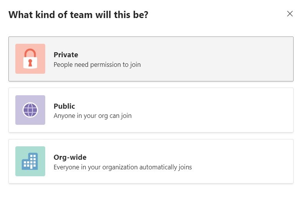The height and width of the screenshot is (197, 307).
Task: Click the blue building icon for Org-wide
Action: pos(30,161)
